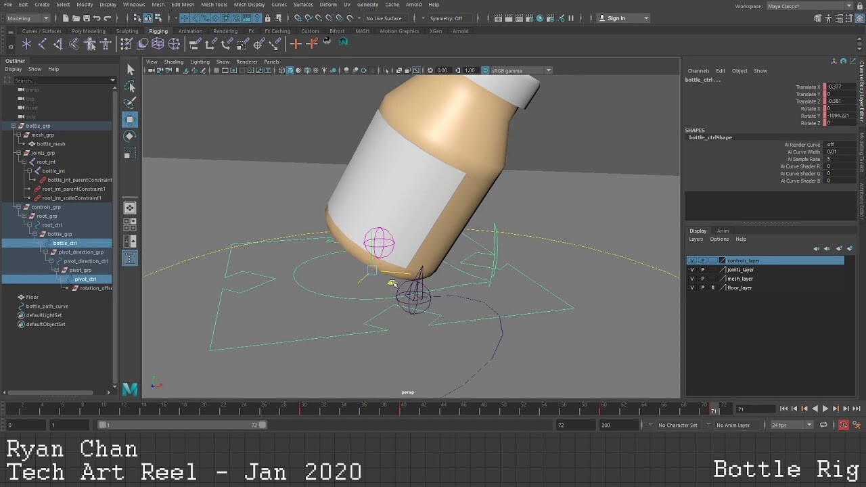The height and width of the screenshot is (487, 866).
Task: Toggle playback of mesh_layer via its P box
Action: 703,278
